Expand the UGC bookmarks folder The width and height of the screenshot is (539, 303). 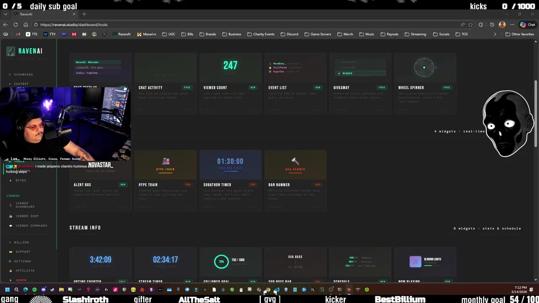(x=168, y=34)
